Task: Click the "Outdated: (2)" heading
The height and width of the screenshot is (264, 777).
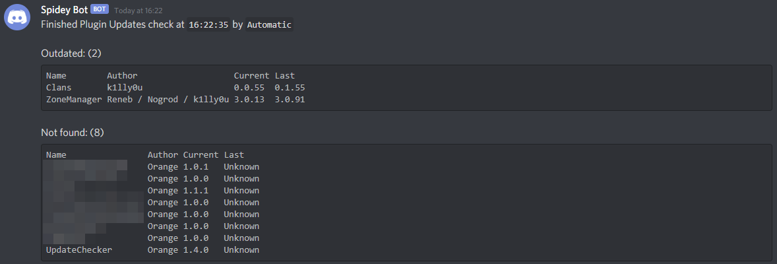Action: tap(71, 53)
